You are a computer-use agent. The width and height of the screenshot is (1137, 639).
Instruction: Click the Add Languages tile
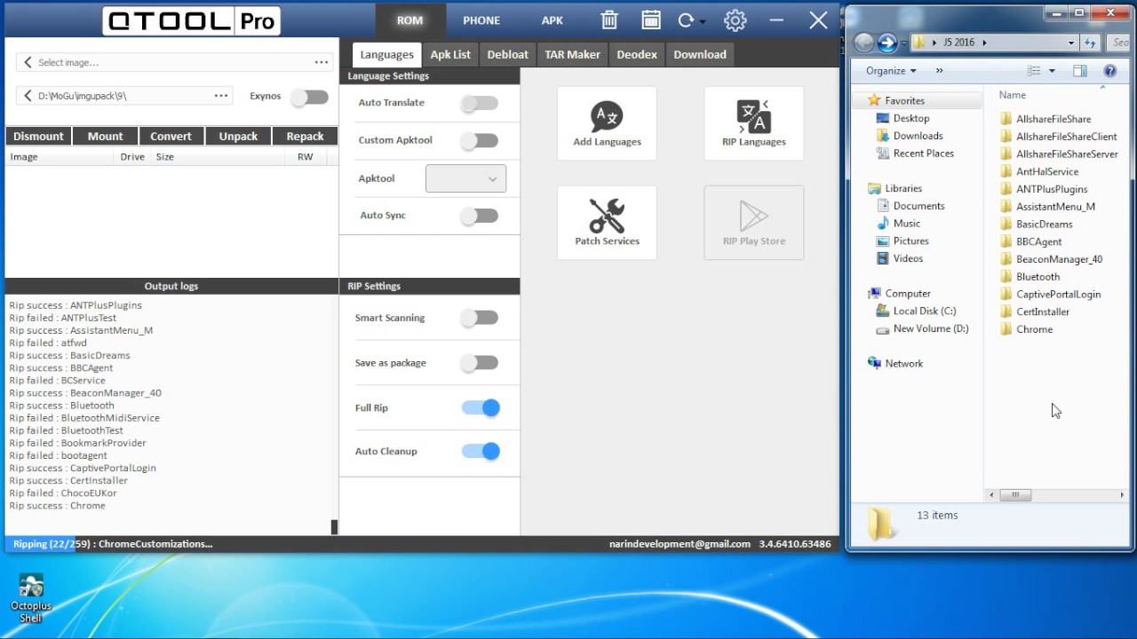[607, 123]
